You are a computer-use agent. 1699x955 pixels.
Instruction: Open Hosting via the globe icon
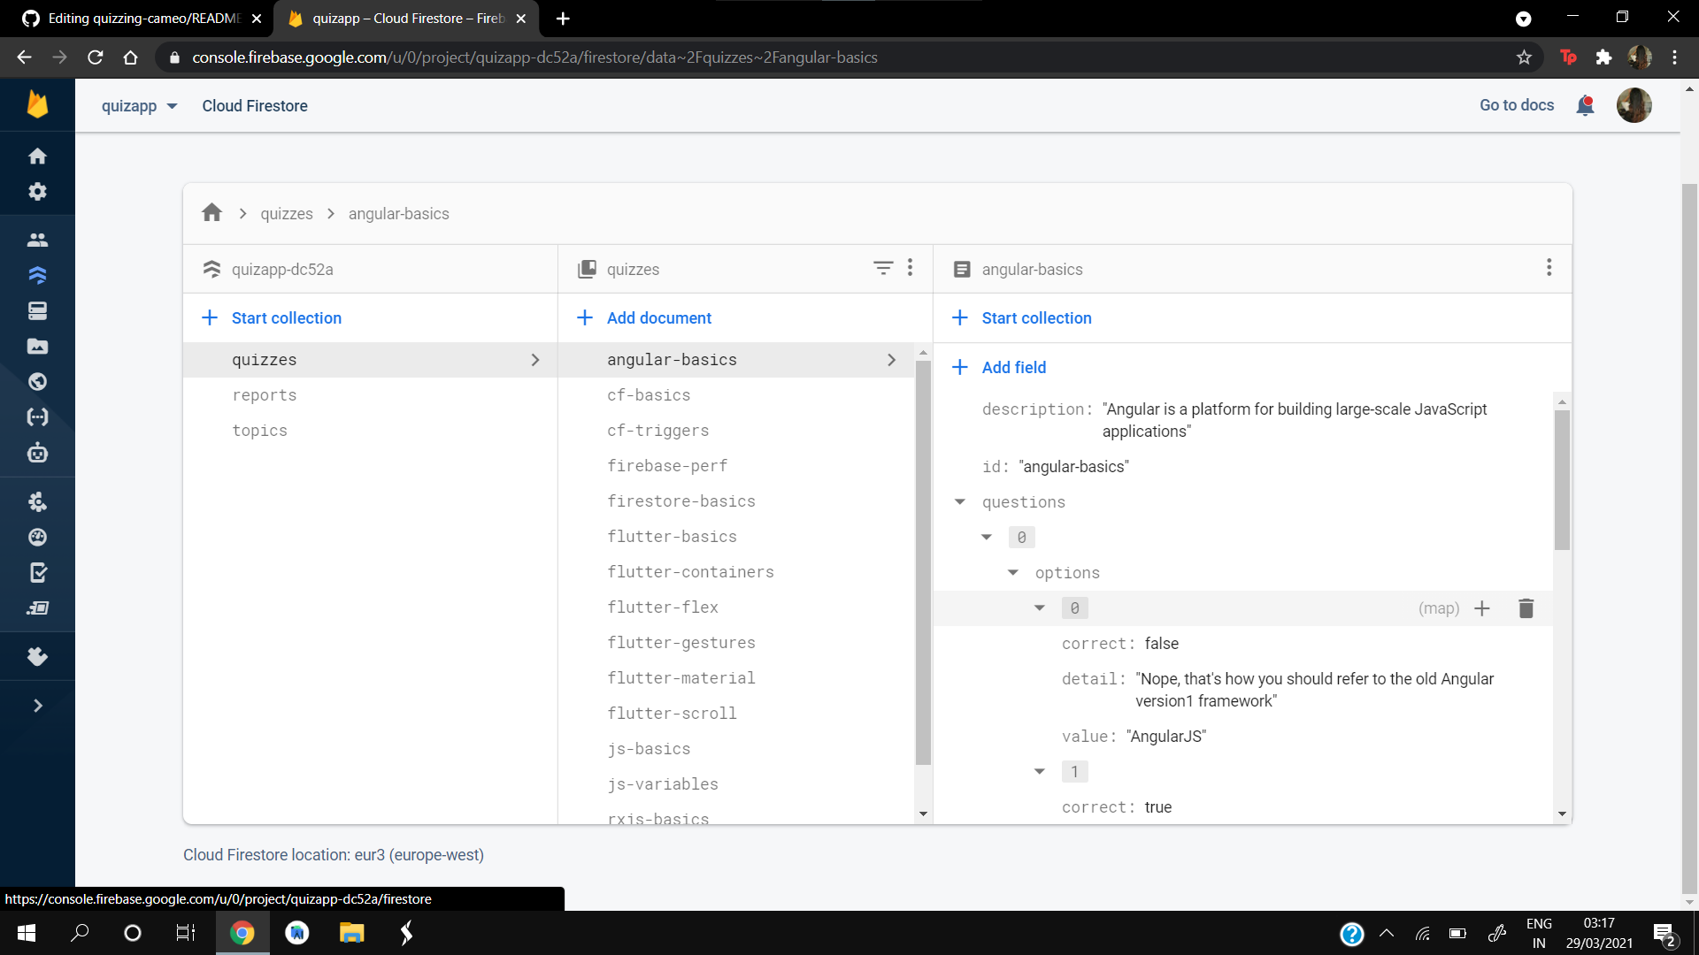(38, 382)
